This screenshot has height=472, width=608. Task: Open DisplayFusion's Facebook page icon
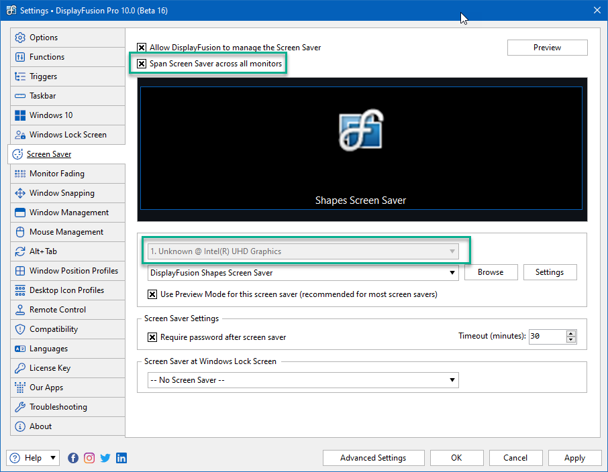(73, 458)
